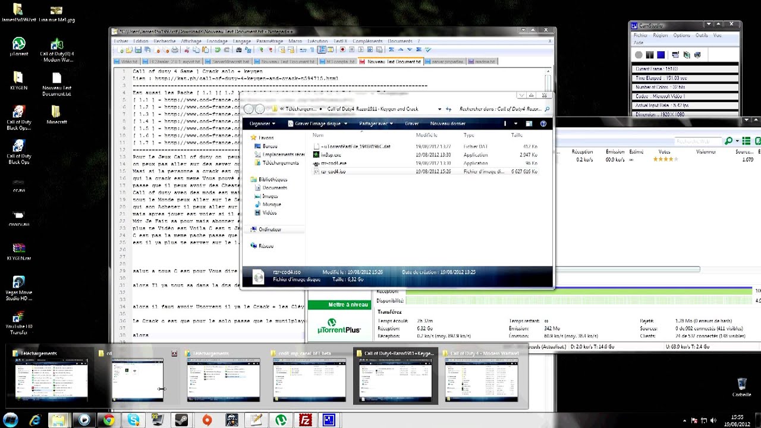Open Windows Media Player from the taskbar
This screenshot has width=761, height=428.
pos(84,420)
